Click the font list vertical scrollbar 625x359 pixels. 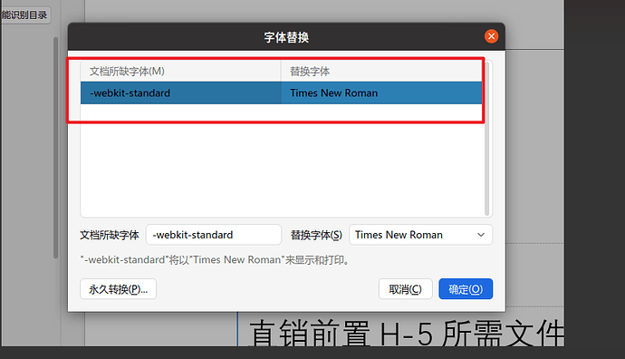tap(486, 139)
